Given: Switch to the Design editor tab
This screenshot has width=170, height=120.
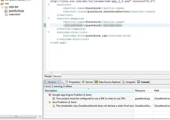Looking at the screenshot, I should pyautogui.click(x=48, y=76).
